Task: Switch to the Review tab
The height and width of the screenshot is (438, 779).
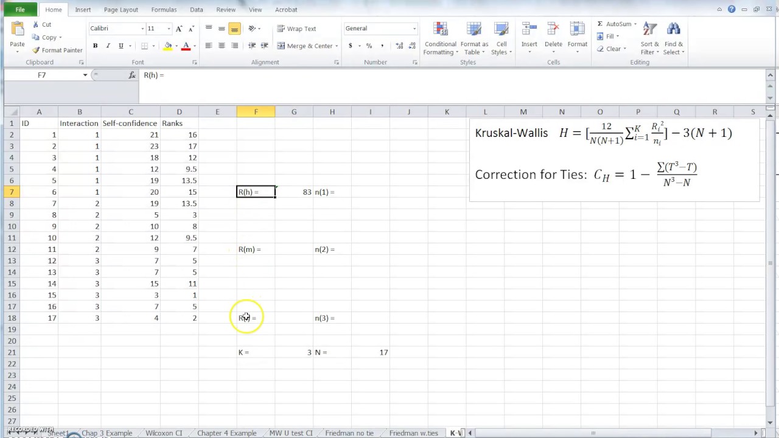Action: coord(226,10)
